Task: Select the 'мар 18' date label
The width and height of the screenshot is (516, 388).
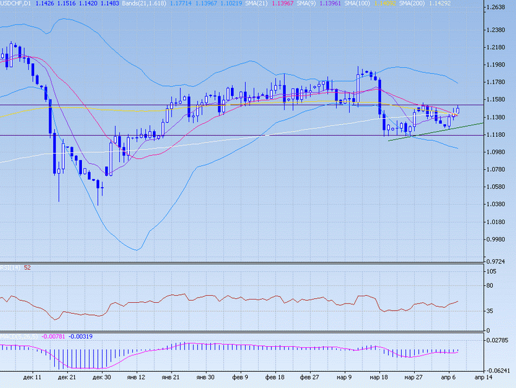Action: [x=379, y=376]
